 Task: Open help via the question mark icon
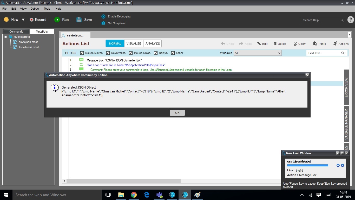pyautogui.click(x=351, y=20)
